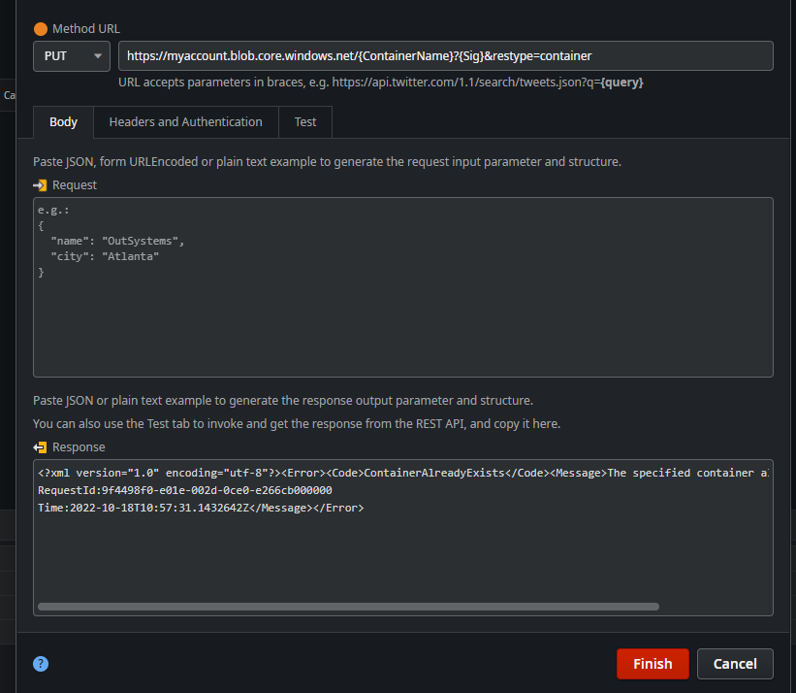
Task: Click the 'Method URL' label
Action: pos(85,29)
